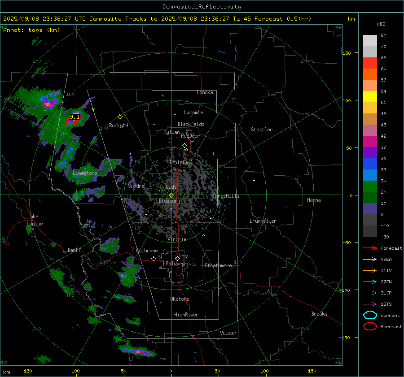Screen dimensions: 404x377
Task: Click the Airdrie label
Action: click(x=177, y=239)
